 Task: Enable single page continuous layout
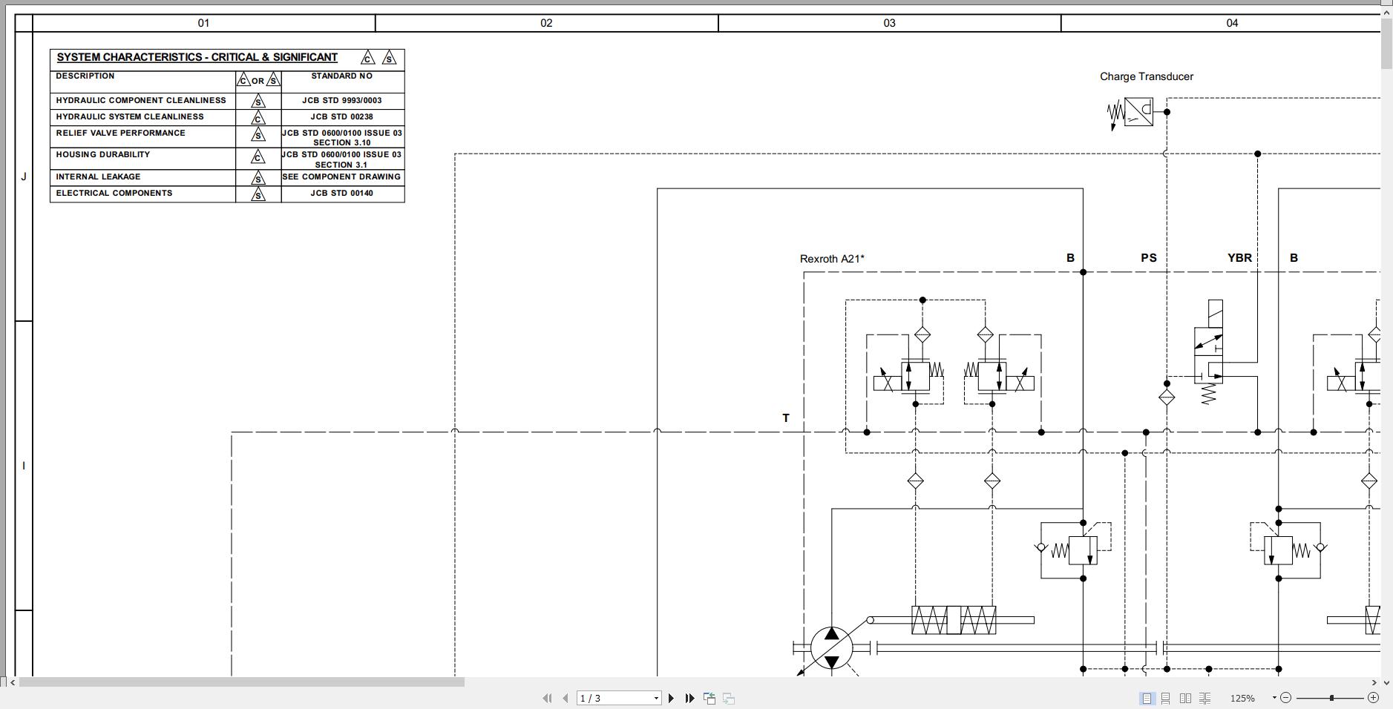coord(1166,698)
